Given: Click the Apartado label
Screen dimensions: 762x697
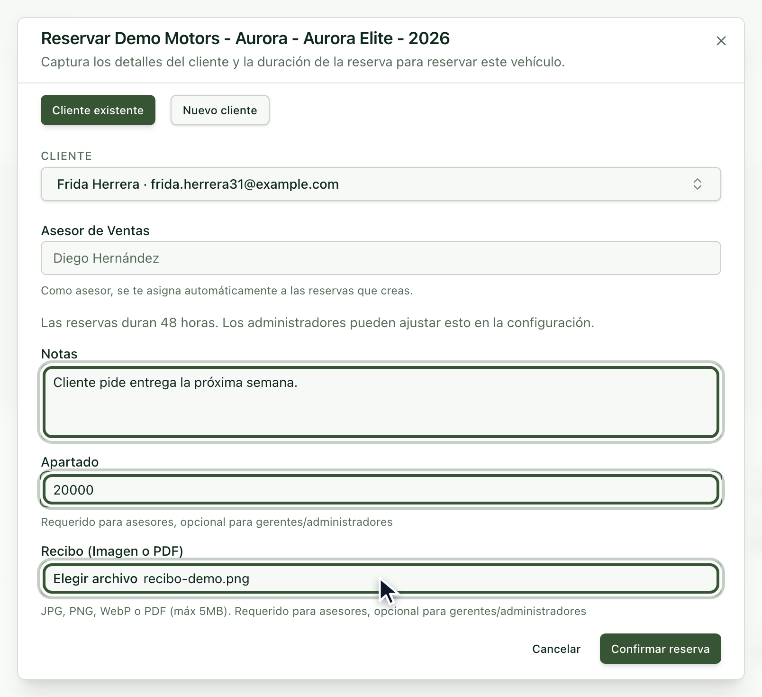Looking at the screenshot, I should point(70,462).
